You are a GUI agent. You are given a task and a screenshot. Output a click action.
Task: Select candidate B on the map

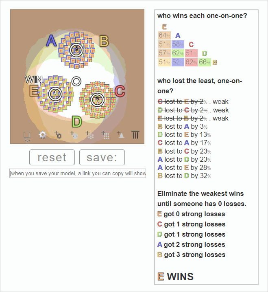click(x=104, y=41)
